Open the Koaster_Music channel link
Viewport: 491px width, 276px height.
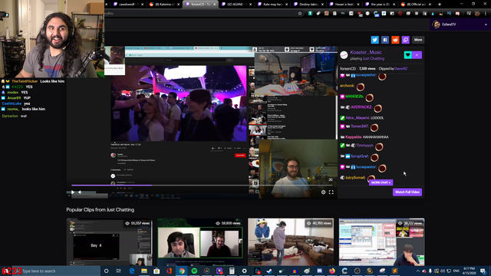pyautogui.click(x=366, y=52)
